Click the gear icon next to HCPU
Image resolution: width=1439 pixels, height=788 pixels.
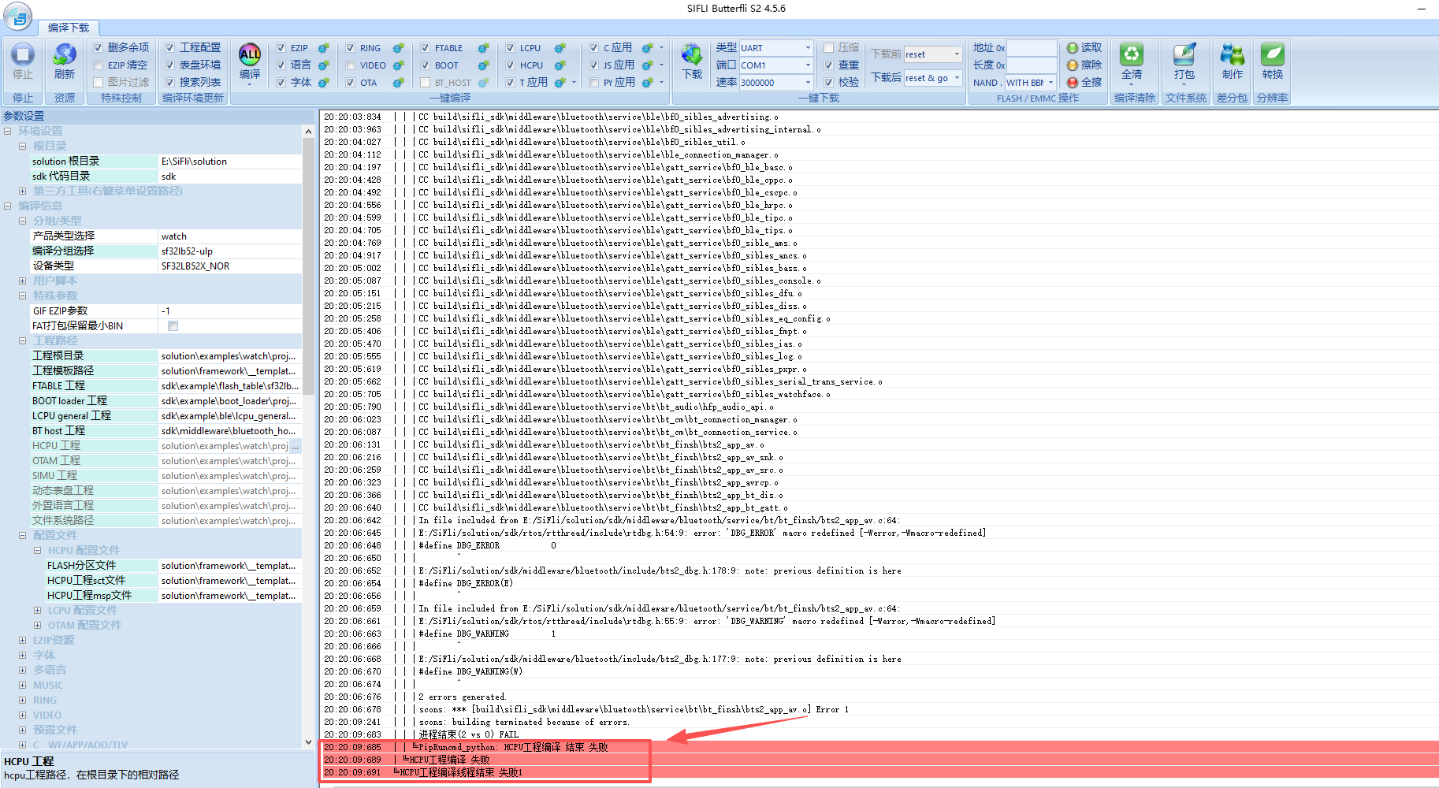pyautogui.click(x=560, y=65)
